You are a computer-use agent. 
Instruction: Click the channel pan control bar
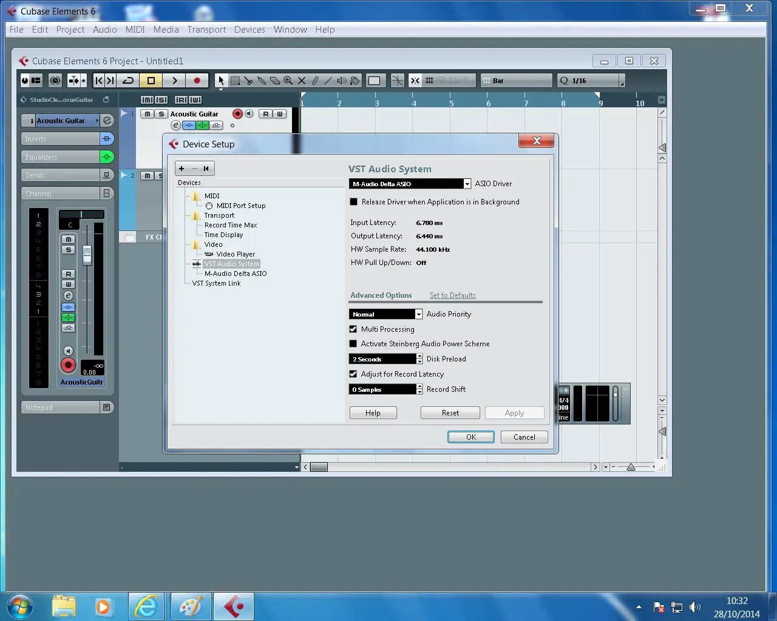[81, 215]
